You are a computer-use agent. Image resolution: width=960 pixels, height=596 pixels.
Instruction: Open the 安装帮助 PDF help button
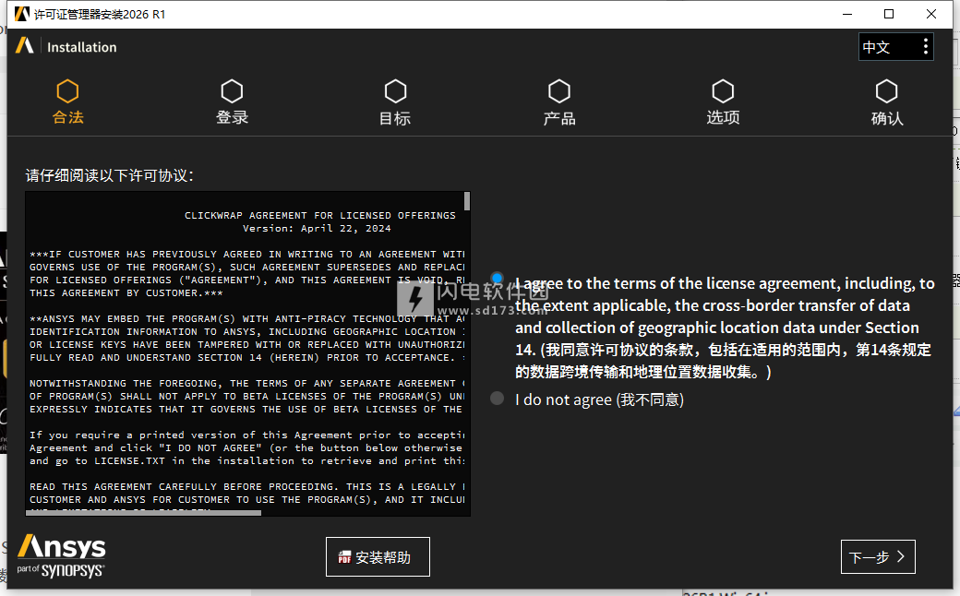378,557
